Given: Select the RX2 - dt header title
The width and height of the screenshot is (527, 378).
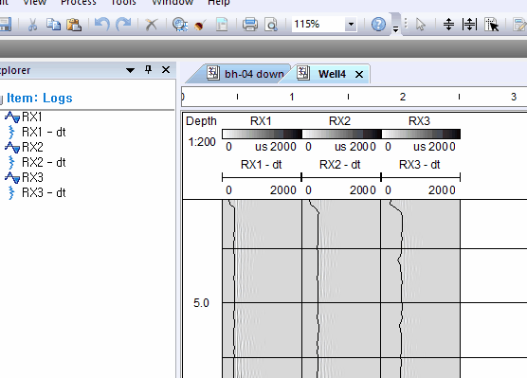Looking at the screenshot, I should click(x=339, y=165).
